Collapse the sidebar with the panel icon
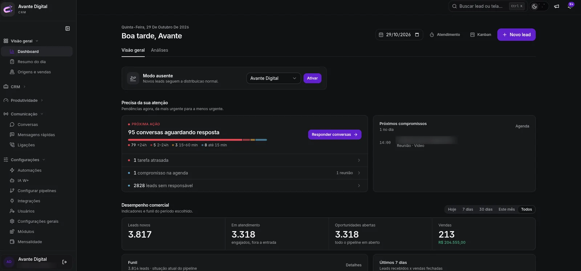This screenshot has width=581, height=271. point(68,29)
